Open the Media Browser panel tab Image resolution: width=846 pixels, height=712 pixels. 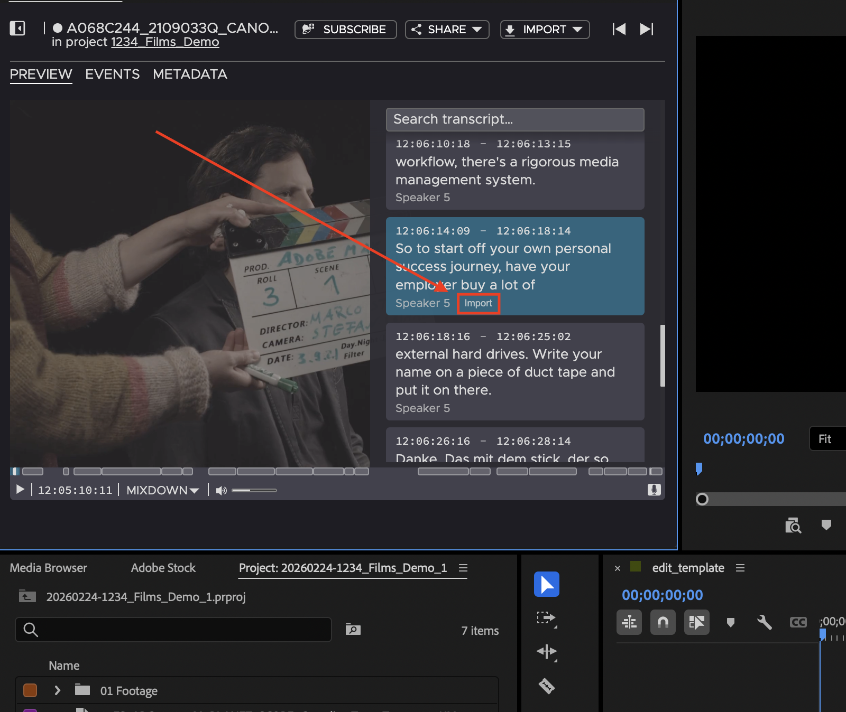(x=48, y=568)
